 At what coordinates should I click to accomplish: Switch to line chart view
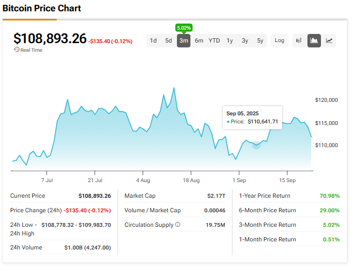(x=329, y=40)
